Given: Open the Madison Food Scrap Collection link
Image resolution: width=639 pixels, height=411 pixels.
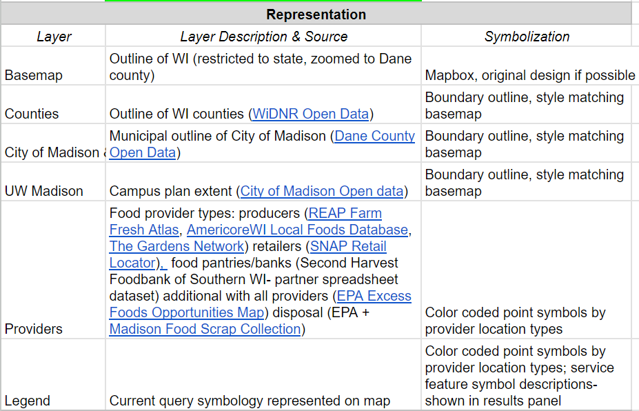Looking at the screenshot, I should point(205,329).
